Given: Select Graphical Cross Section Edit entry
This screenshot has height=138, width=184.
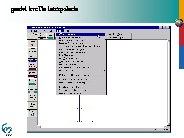Looking at the screenshot, I should coord(81,40).
